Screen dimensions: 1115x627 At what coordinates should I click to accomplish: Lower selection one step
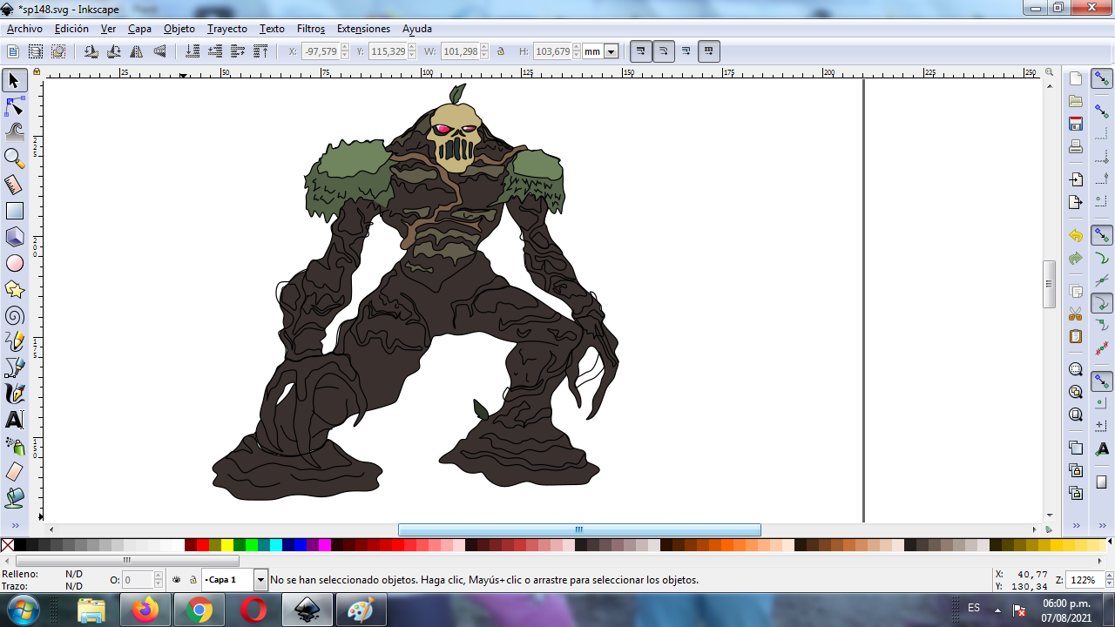[x=215, y=51]
